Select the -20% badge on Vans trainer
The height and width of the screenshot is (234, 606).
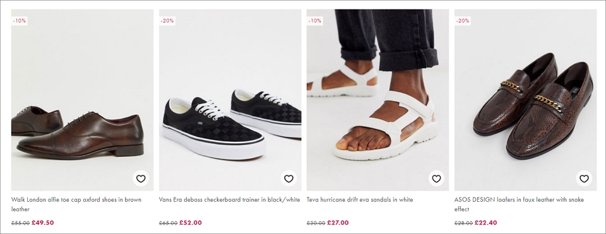167,21
